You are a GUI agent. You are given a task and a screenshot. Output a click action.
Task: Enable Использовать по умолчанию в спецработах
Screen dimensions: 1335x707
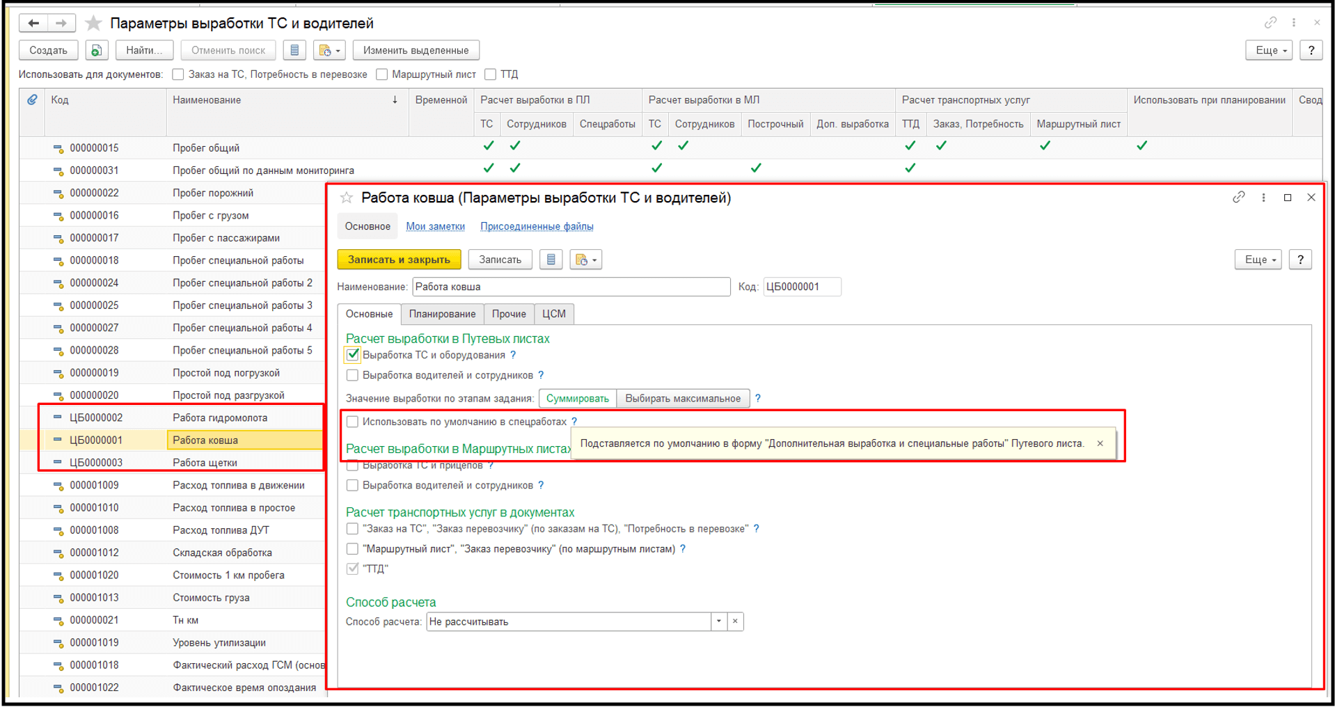(x=353, y=422)
